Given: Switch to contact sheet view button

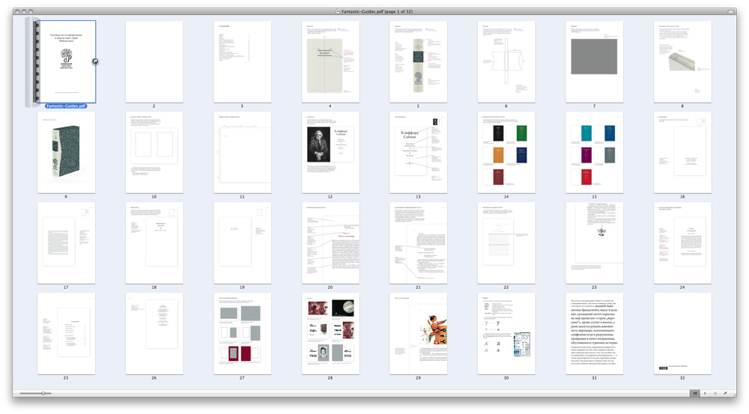Looking at the screenshot, I should pos(695,393).
